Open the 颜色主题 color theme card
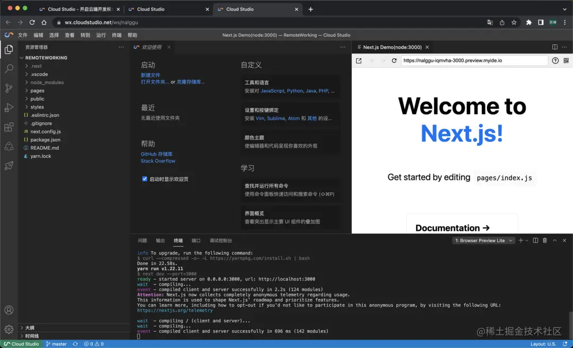The image size is (573, 348). point(291,141)
